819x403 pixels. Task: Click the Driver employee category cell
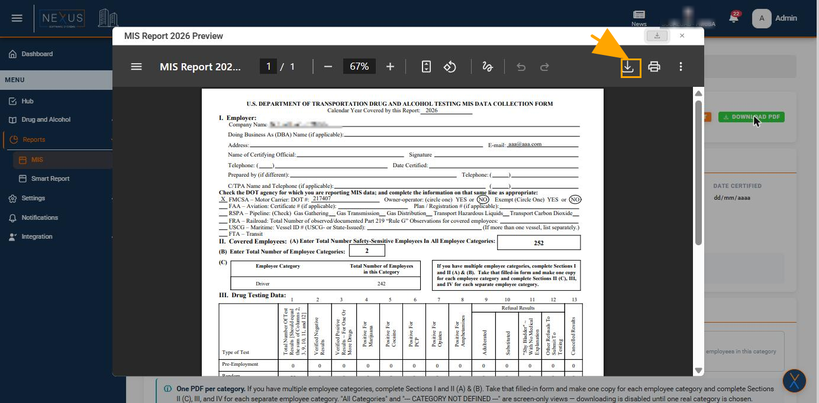pos(263,284)
